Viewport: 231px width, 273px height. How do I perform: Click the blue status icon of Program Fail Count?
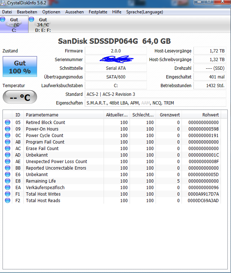(8, 142)
